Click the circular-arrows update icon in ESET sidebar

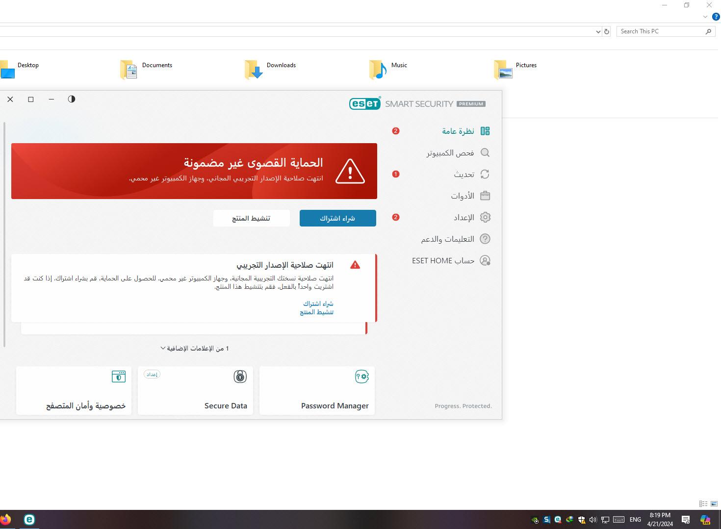click(485, 174)
